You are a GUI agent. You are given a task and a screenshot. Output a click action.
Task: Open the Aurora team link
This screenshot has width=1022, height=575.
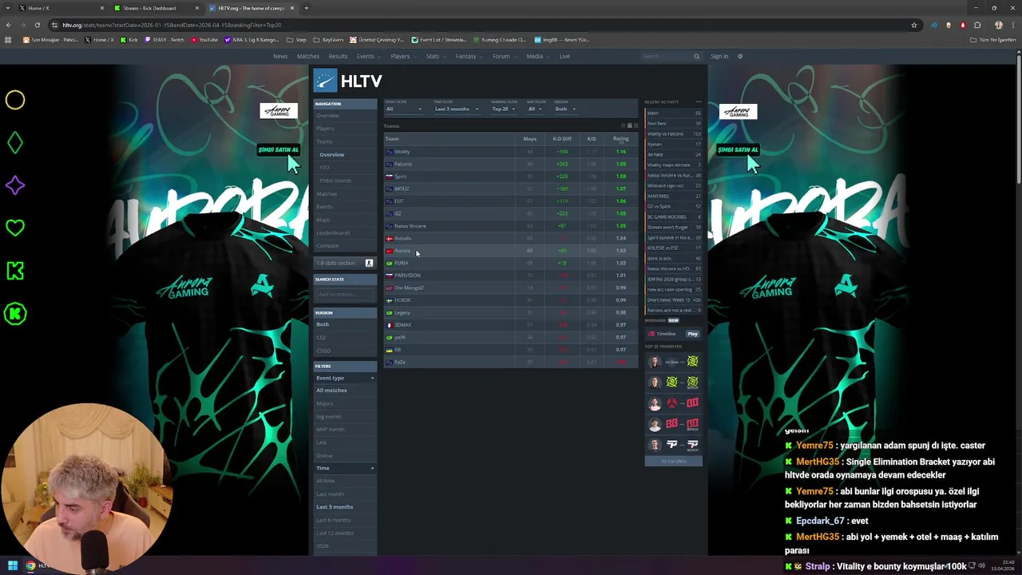coord(402,251)
